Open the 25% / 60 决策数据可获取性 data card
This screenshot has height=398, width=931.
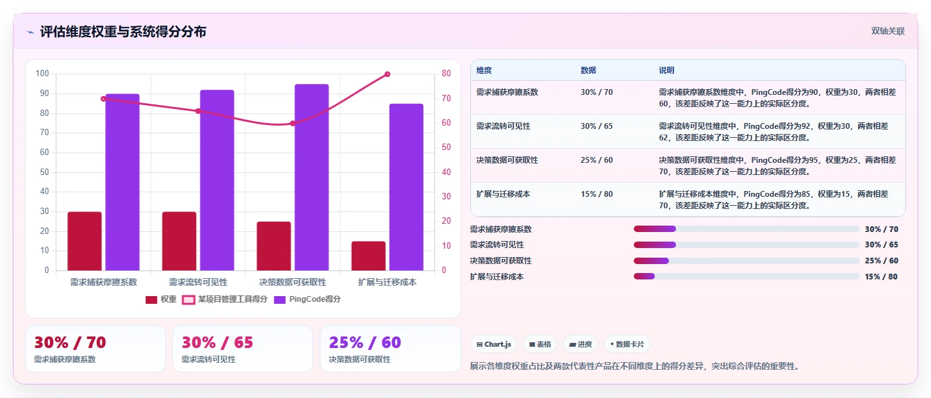pyautogui.click(x=390, y=349)
